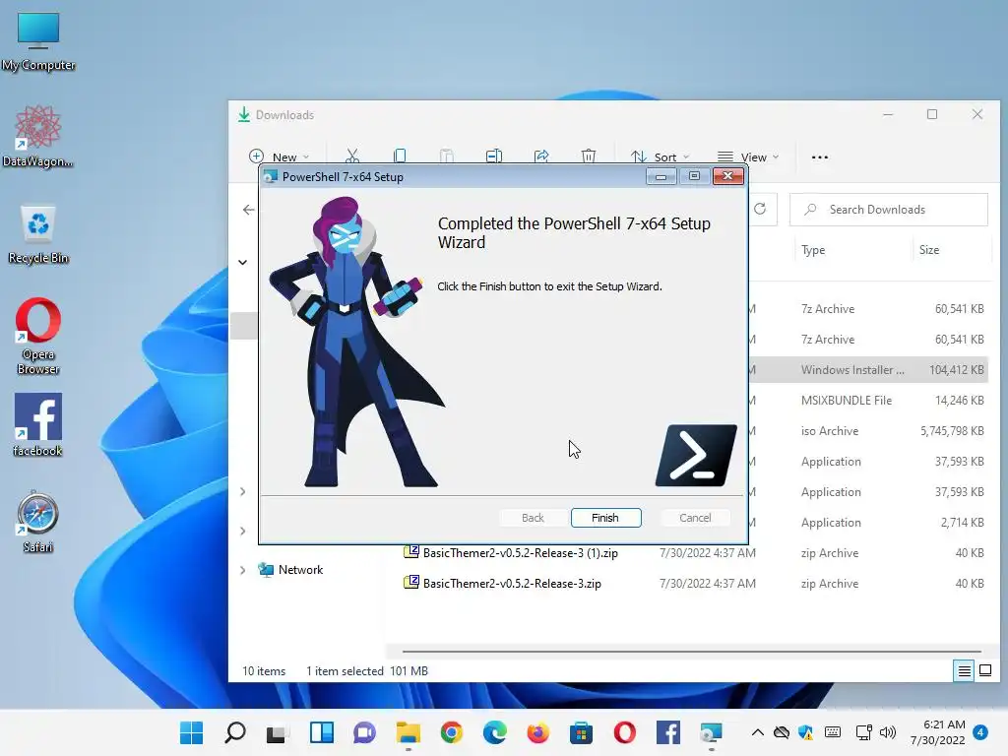This screenshot has height=756, width=1008.
Task: Click the Copy icon in Downloads toolbar
Action: (x=400, y=157)
